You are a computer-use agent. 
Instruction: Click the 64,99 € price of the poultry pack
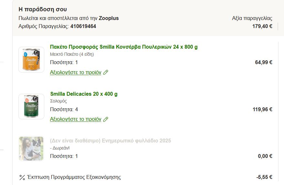coord(263,63)
